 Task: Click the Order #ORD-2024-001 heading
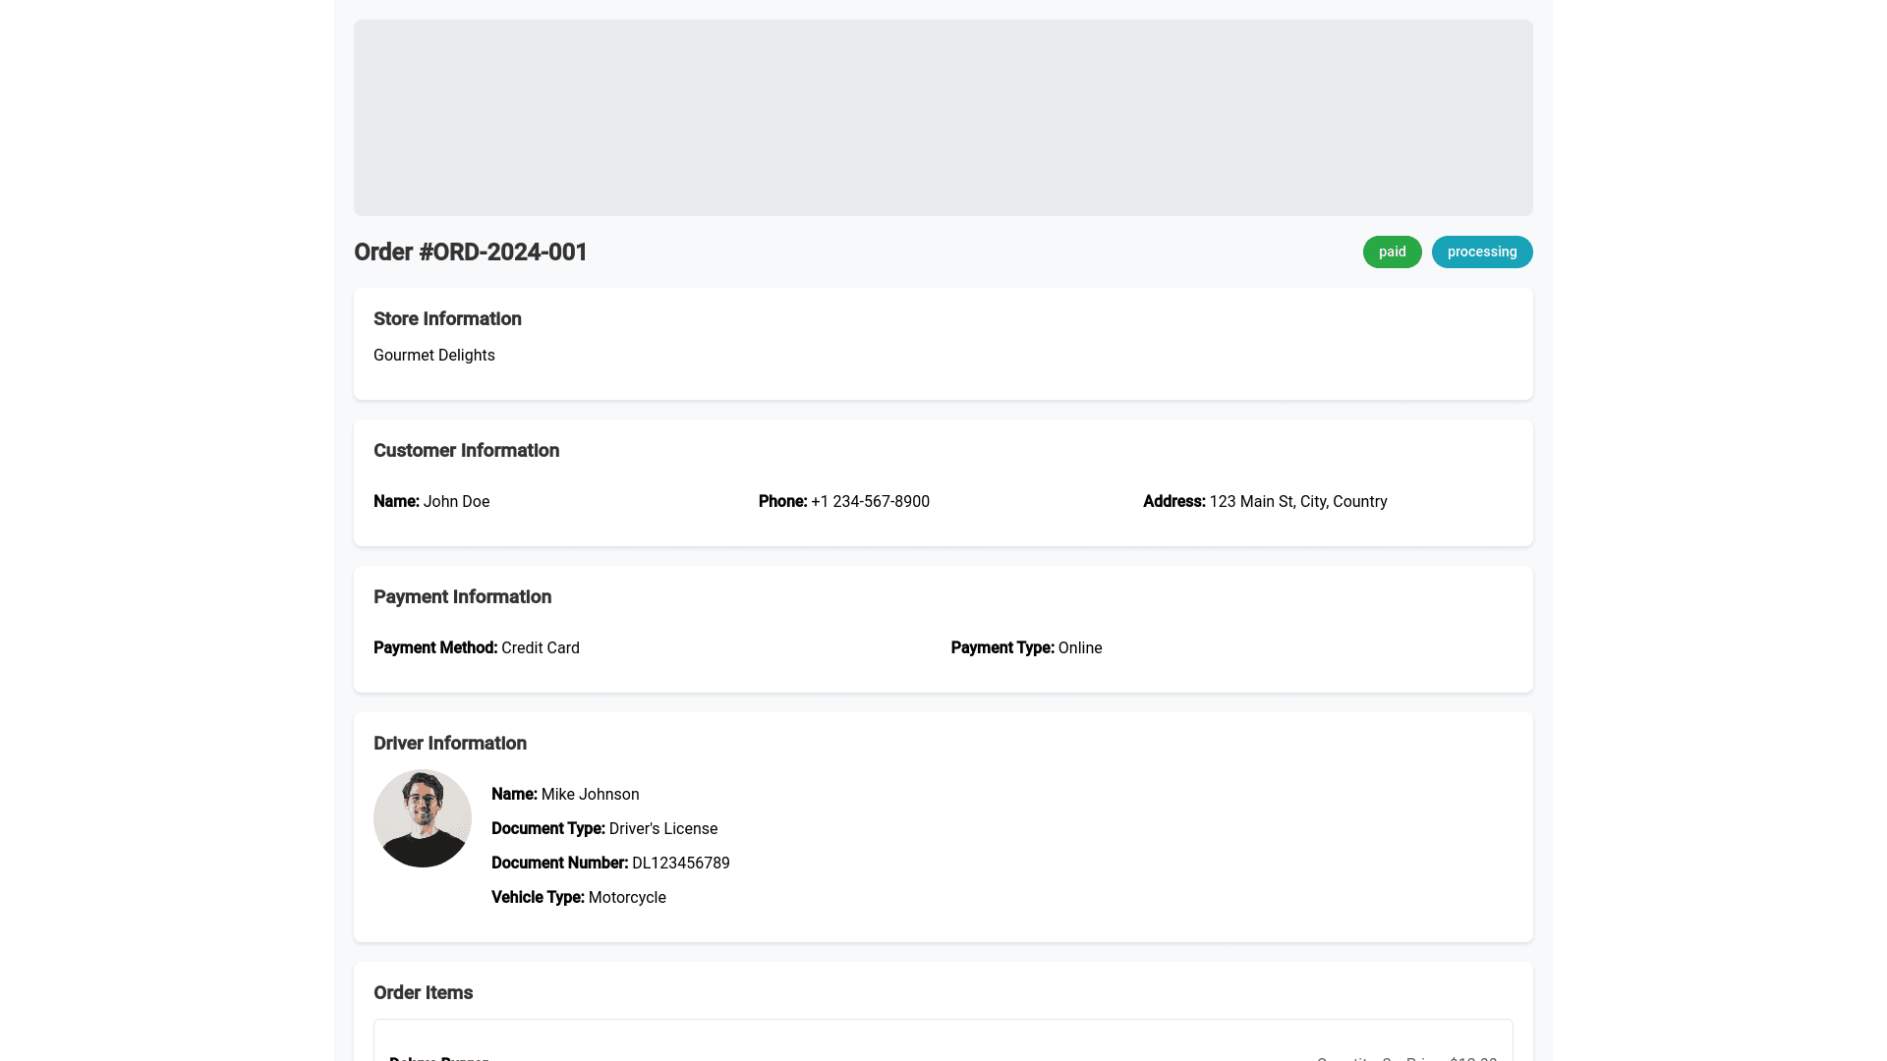pos(471,252)
